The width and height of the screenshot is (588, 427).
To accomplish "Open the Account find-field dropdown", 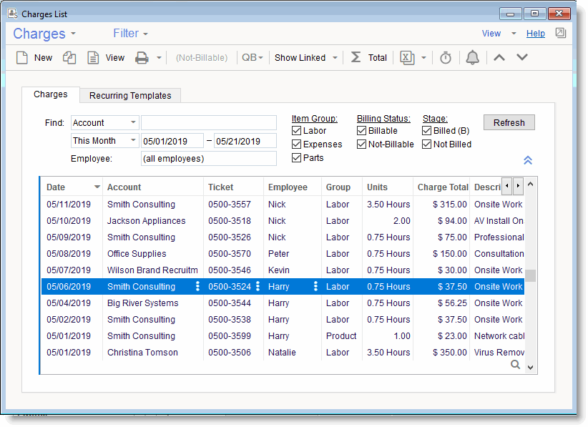I will click(x=133, y=123).
